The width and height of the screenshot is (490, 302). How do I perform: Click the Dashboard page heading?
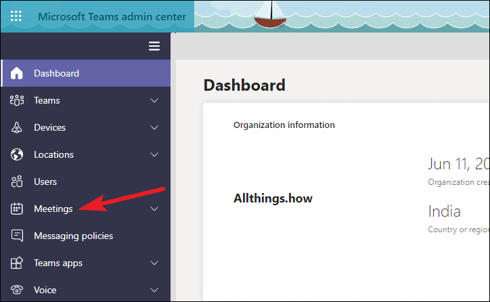click(x=244, y=85)
